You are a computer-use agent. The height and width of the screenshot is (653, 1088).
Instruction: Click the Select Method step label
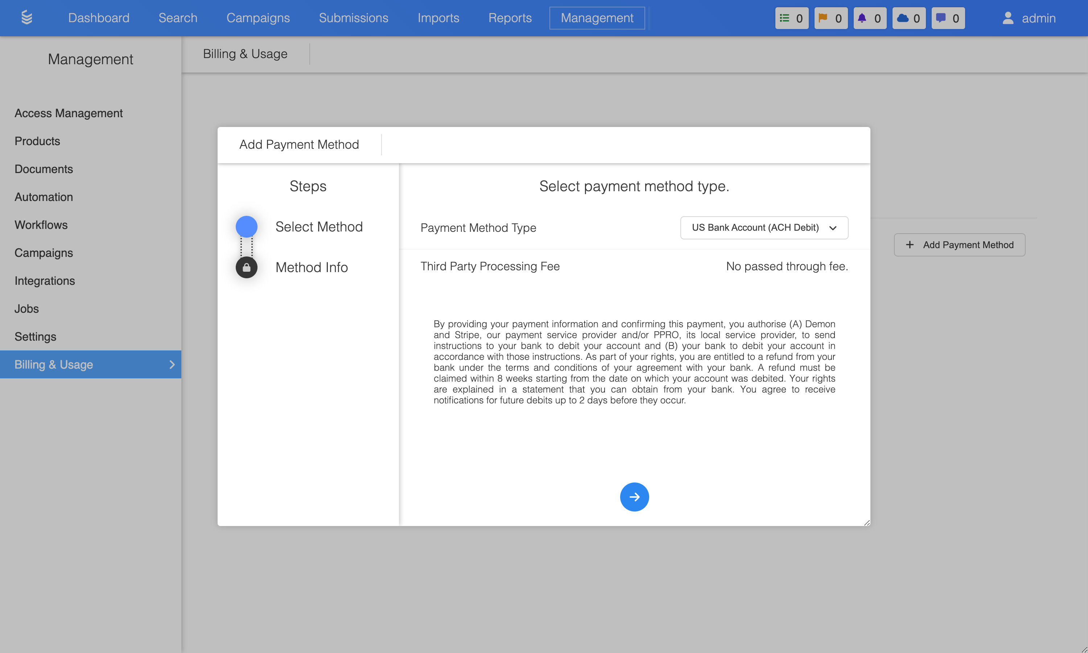click(319, 227)
